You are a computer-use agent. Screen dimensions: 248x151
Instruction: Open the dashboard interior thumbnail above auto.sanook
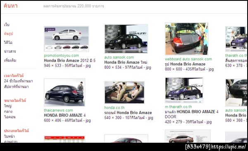[236, 93]
